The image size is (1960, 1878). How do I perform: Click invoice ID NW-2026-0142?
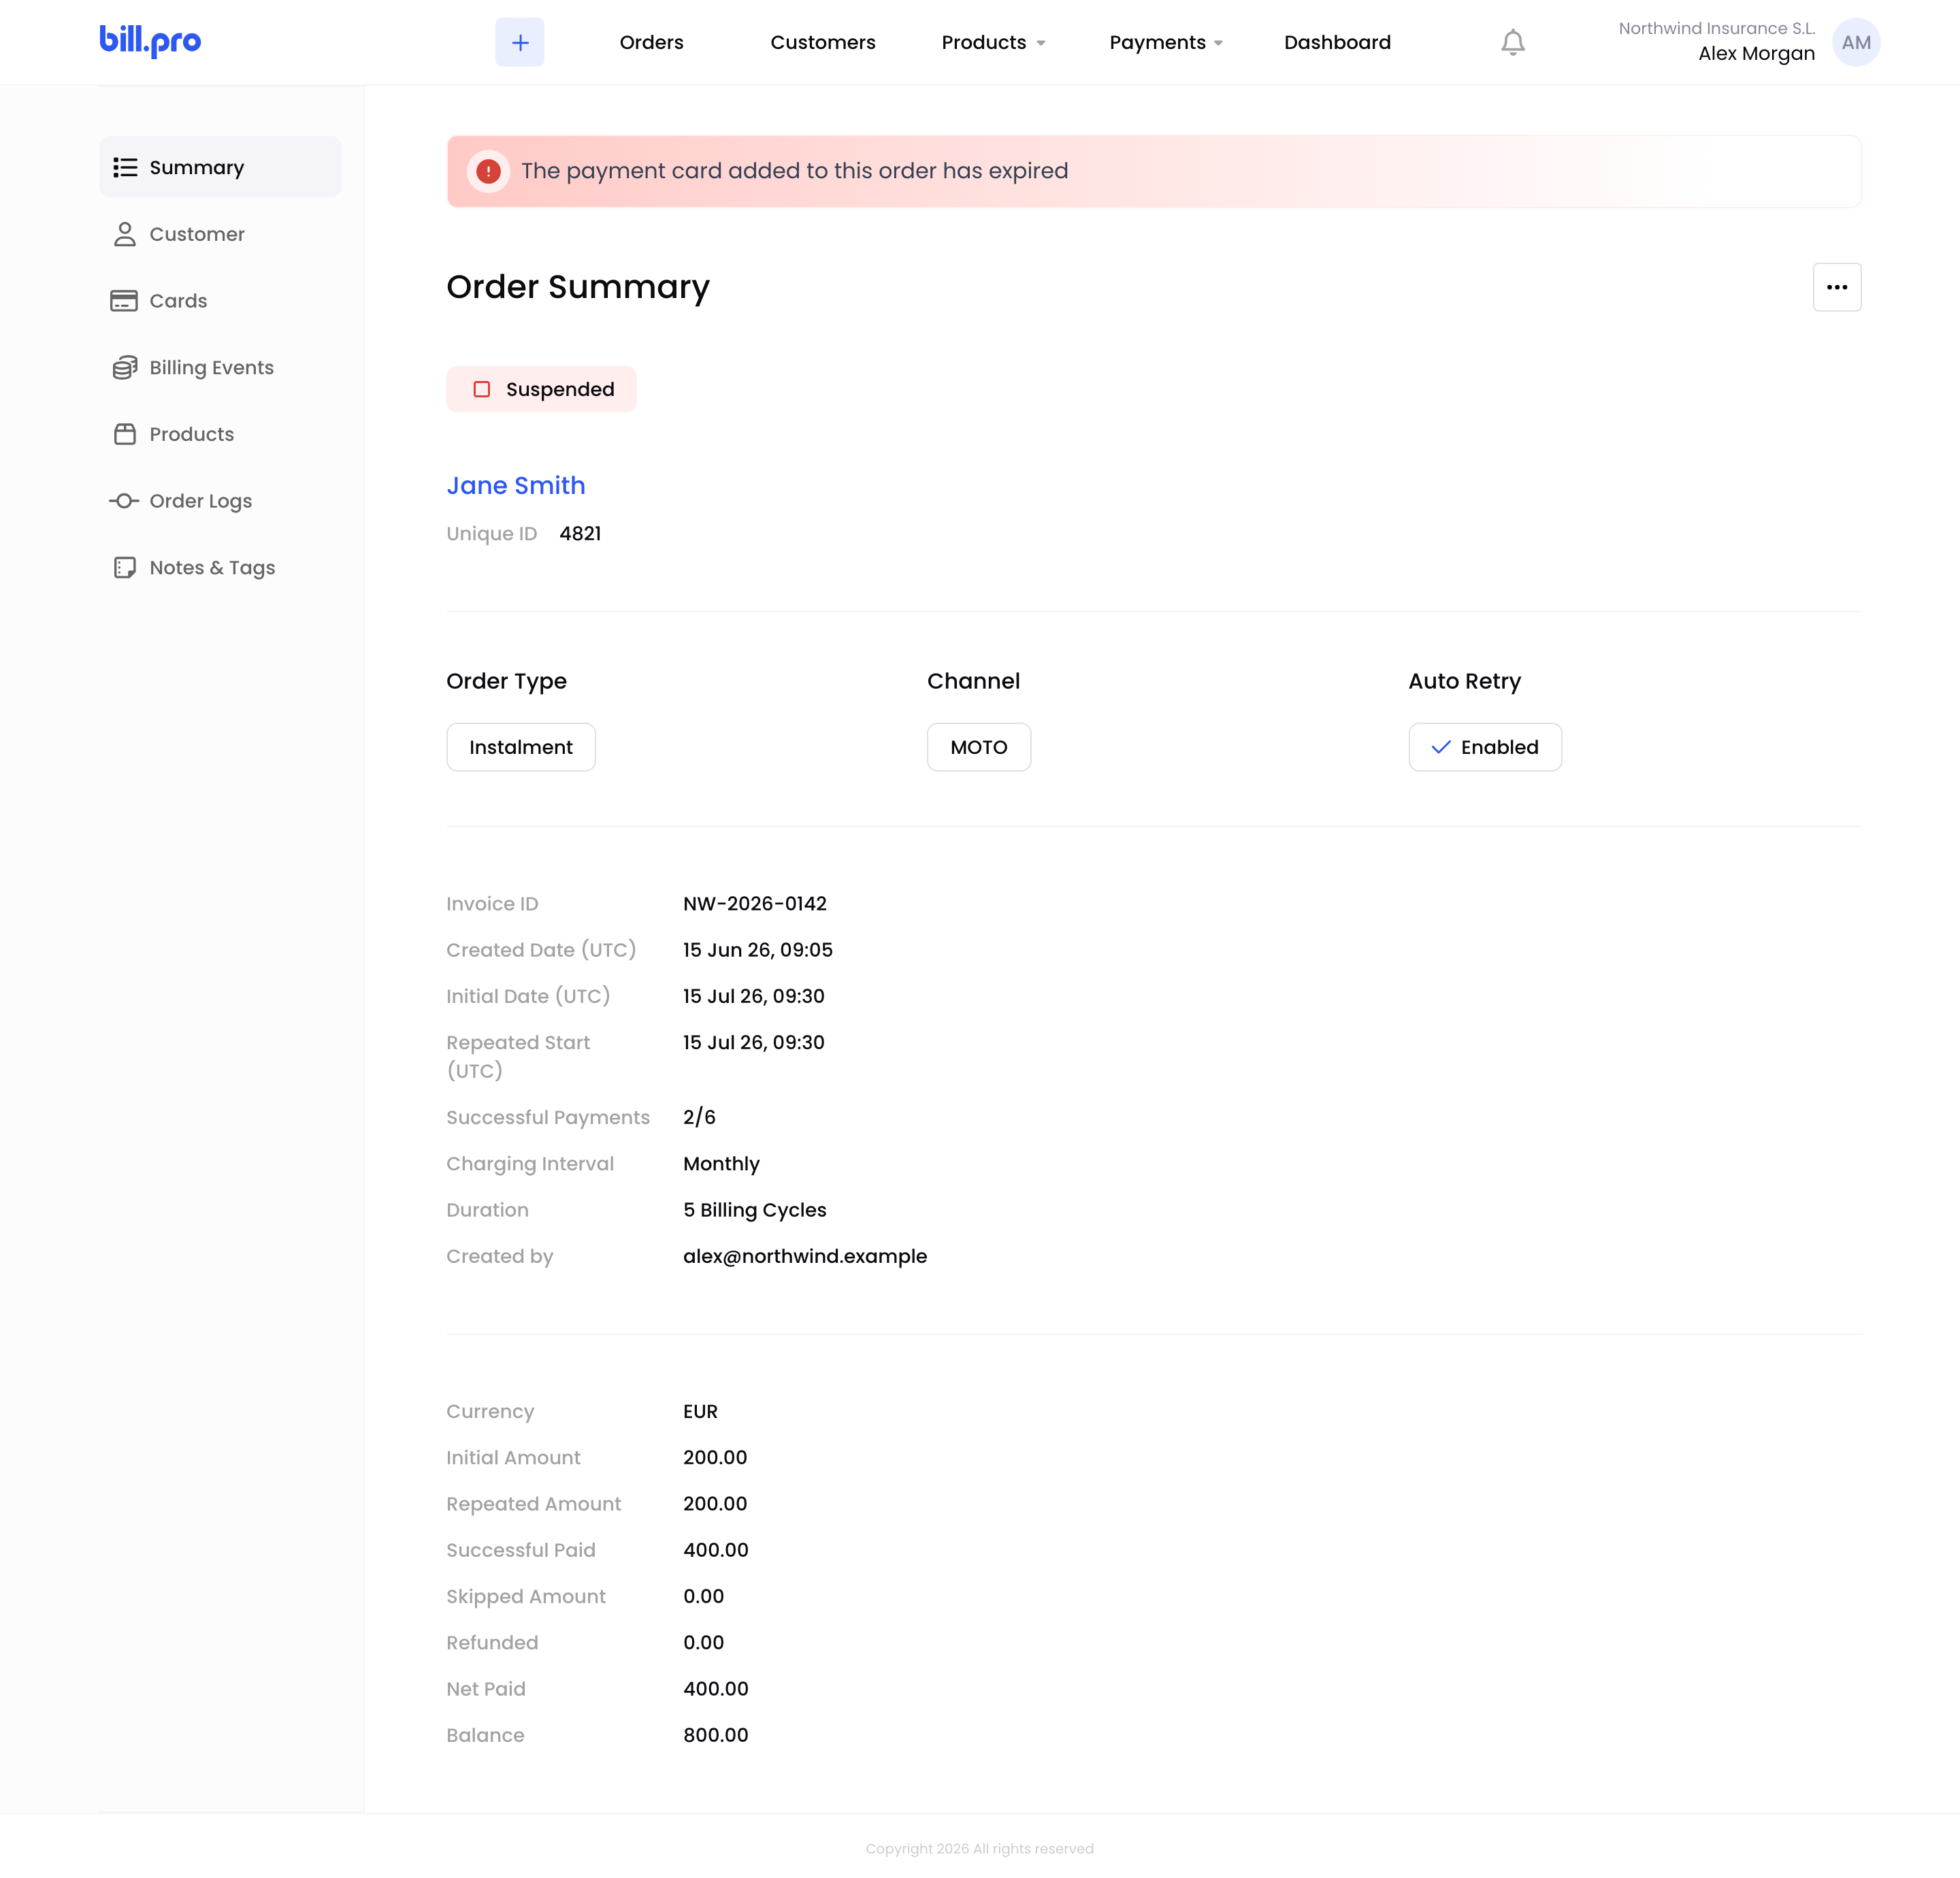click(755, 903)
